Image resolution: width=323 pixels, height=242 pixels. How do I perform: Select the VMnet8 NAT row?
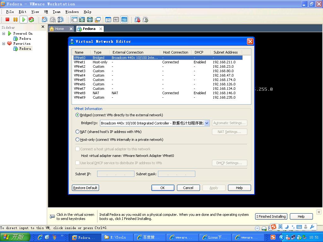[x=158, y=93]
